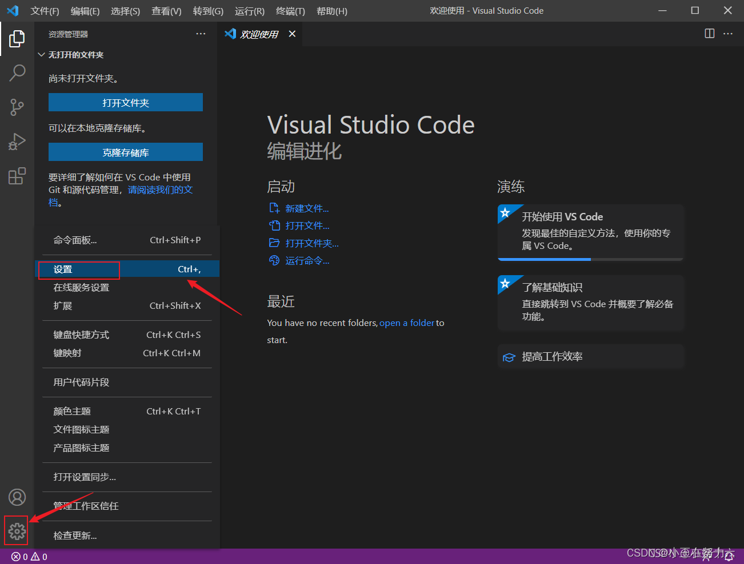The width and height of the screenshot is (744, 564).
Task: Open the 运行(R) menu
Action: coord(250,11)
